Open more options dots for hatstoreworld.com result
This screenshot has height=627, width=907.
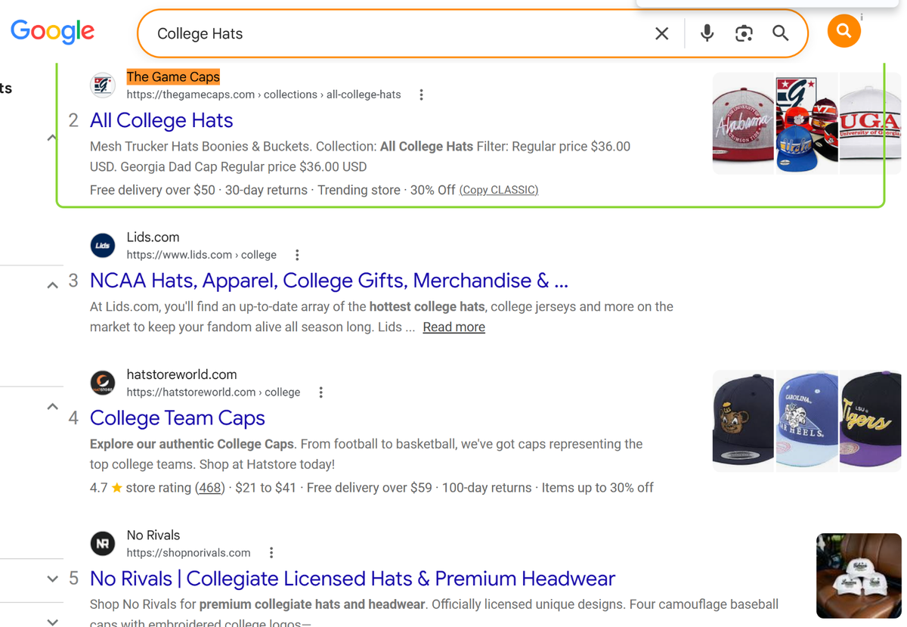point(320,393)
